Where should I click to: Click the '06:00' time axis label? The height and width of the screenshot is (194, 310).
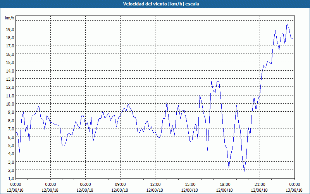(x=85, y=185)
